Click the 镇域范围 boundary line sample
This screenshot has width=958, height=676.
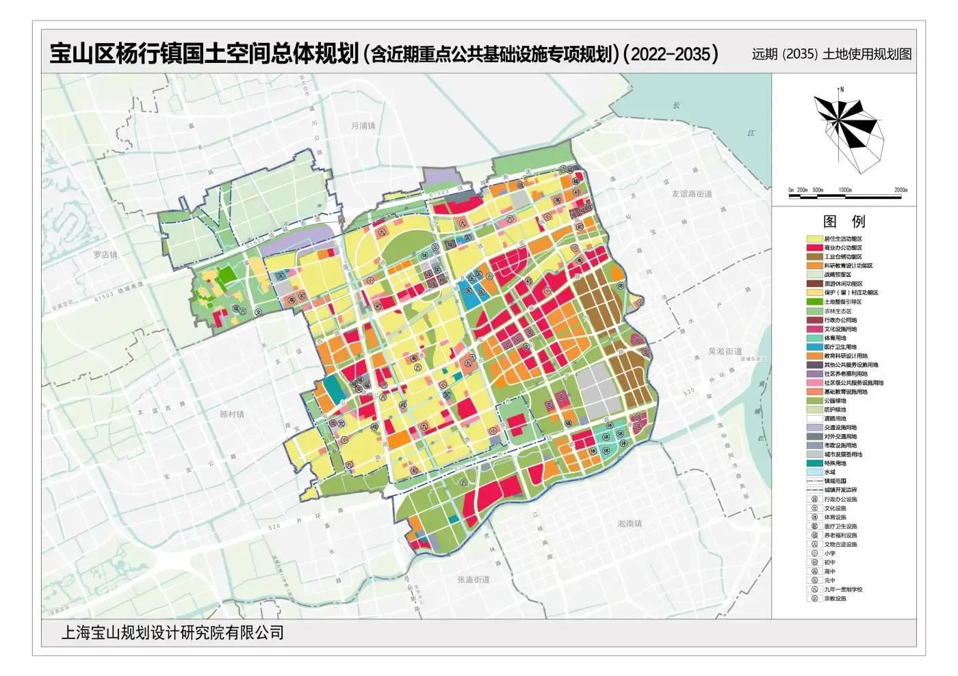814,481
